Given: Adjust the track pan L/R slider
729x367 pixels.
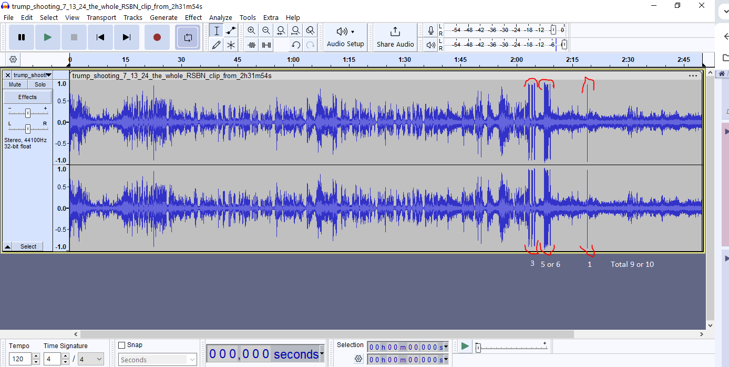Looking at the screenshot, I should tap(28, 128).
